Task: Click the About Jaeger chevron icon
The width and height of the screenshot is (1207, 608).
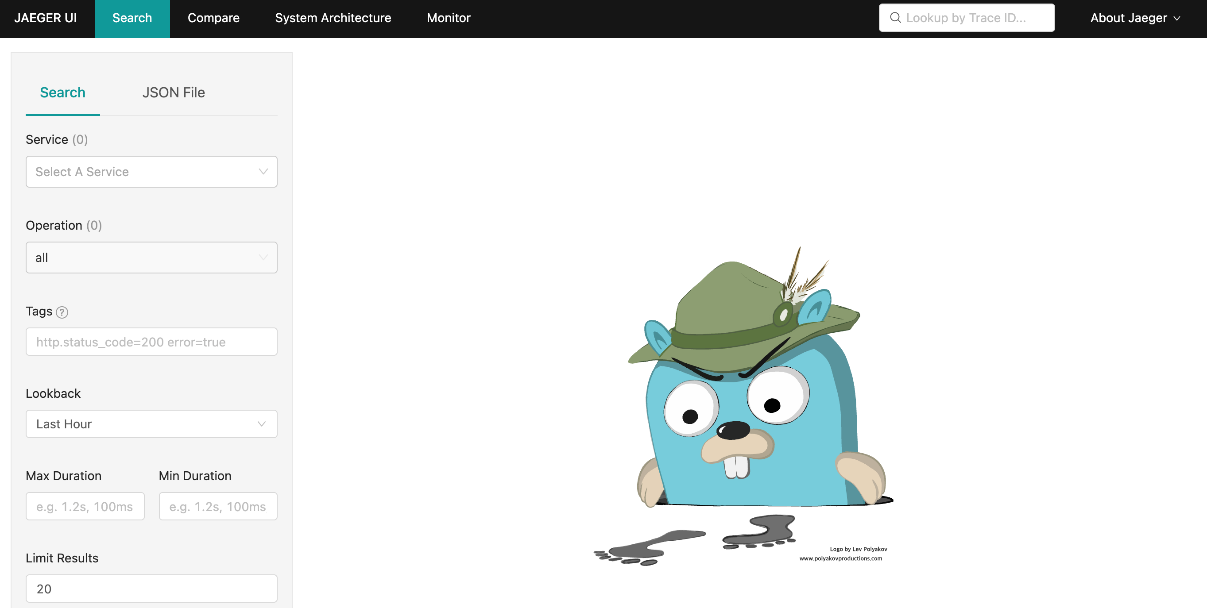Action: [1177, 18]
